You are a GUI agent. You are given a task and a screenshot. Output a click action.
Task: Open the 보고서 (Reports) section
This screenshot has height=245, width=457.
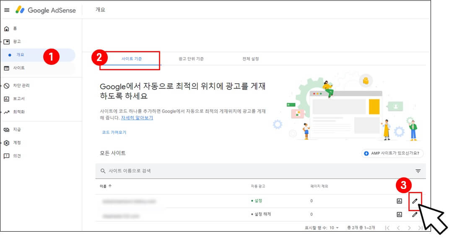point(18,99)
